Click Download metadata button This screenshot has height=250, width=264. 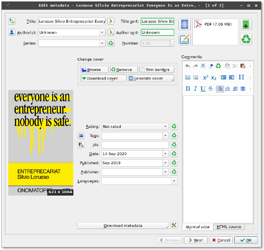(123, 225)
